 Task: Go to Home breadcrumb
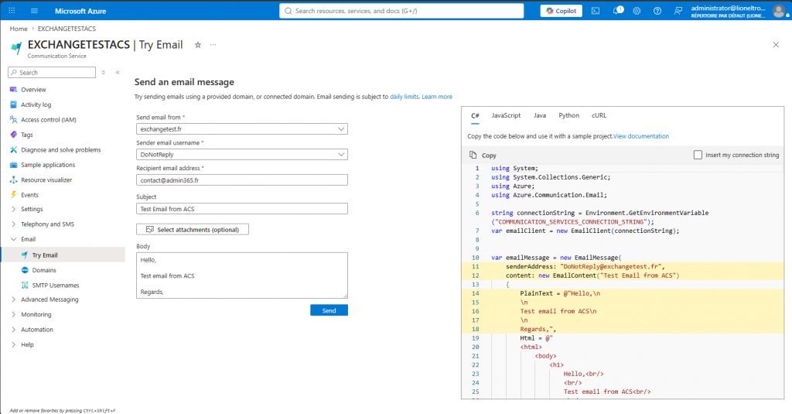19,29
